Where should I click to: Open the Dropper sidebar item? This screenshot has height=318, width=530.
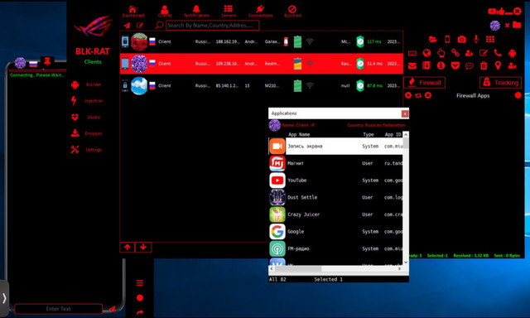[86, 133]
